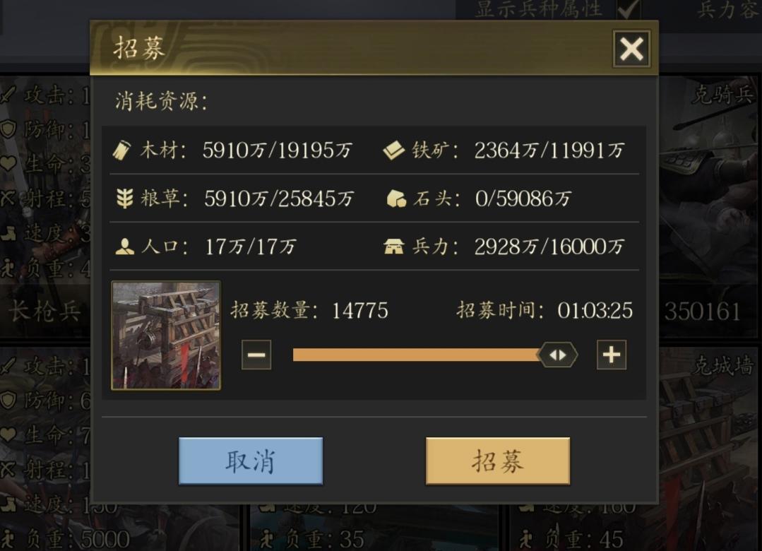Click the recruit quantity slider handle
This screenshot has height=551, width=762.
point(557,355)
